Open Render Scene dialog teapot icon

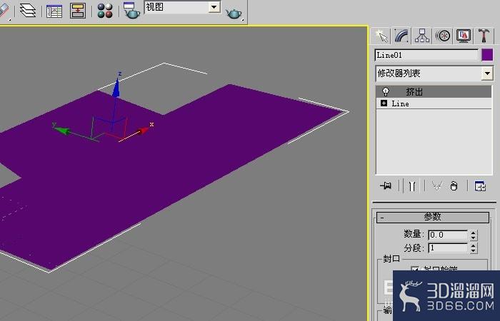tap(131, 10)
